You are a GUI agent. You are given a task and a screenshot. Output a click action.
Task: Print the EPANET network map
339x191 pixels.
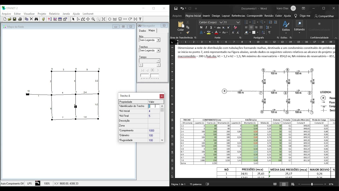click(x=20, y=19)
